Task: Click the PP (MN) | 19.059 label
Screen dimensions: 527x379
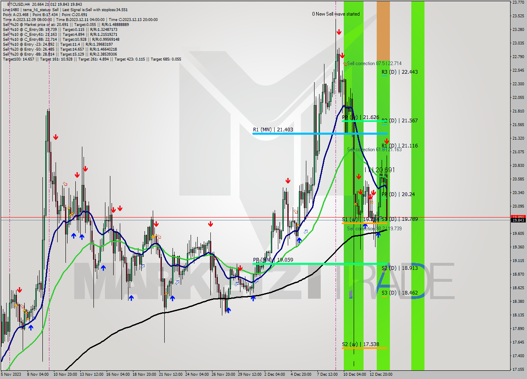Action: tap(273, 260)
